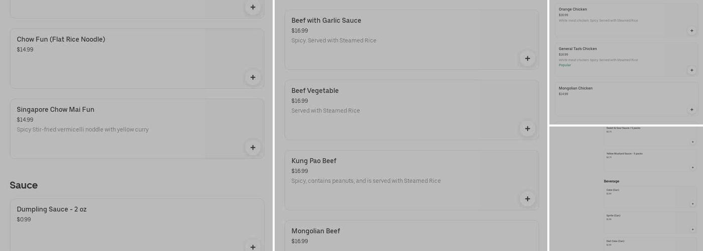This screenshot has height=251, width=703.
Task: View the General Tao's Chicken item title
Action: 577,49
